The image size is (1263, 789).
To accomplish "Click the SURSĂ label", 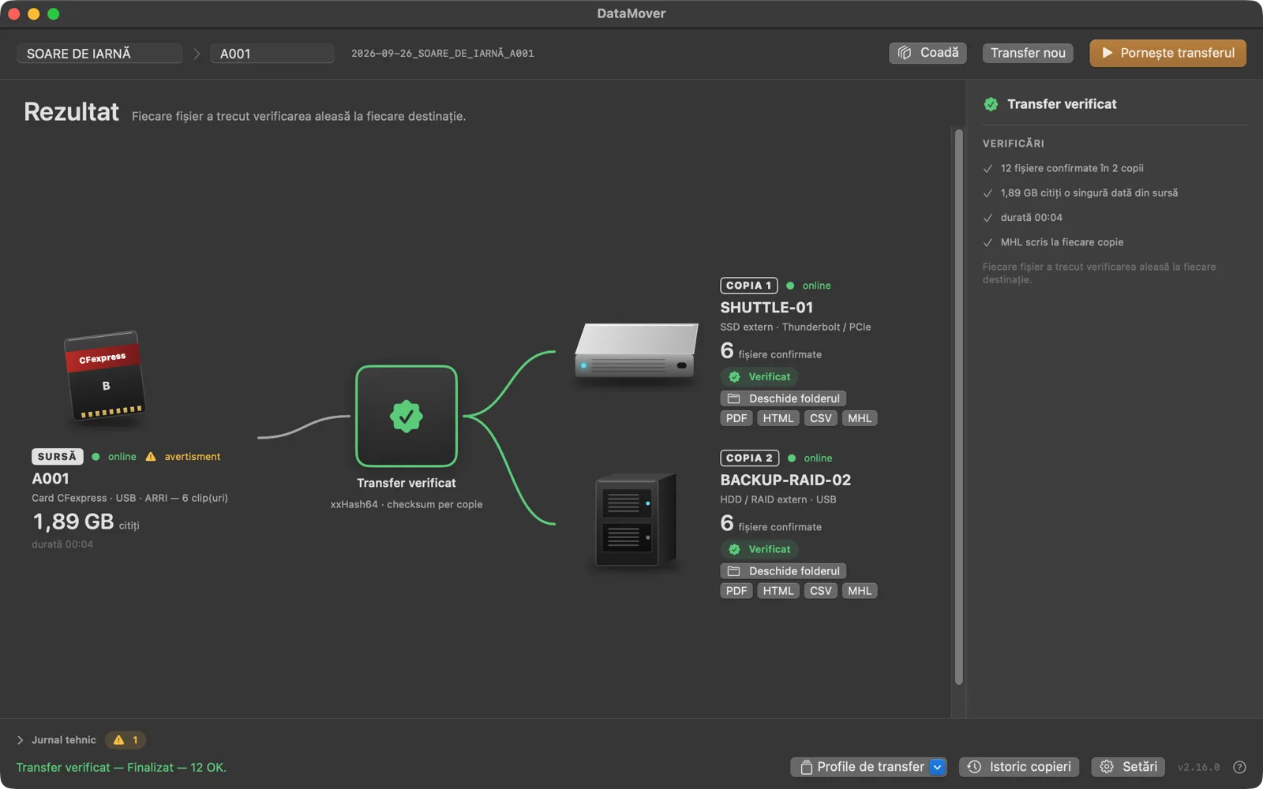I will pos(58,457).
